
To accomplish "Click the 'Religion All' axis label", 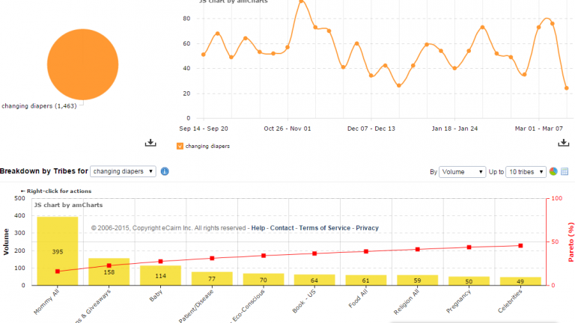I will [407, 302].
